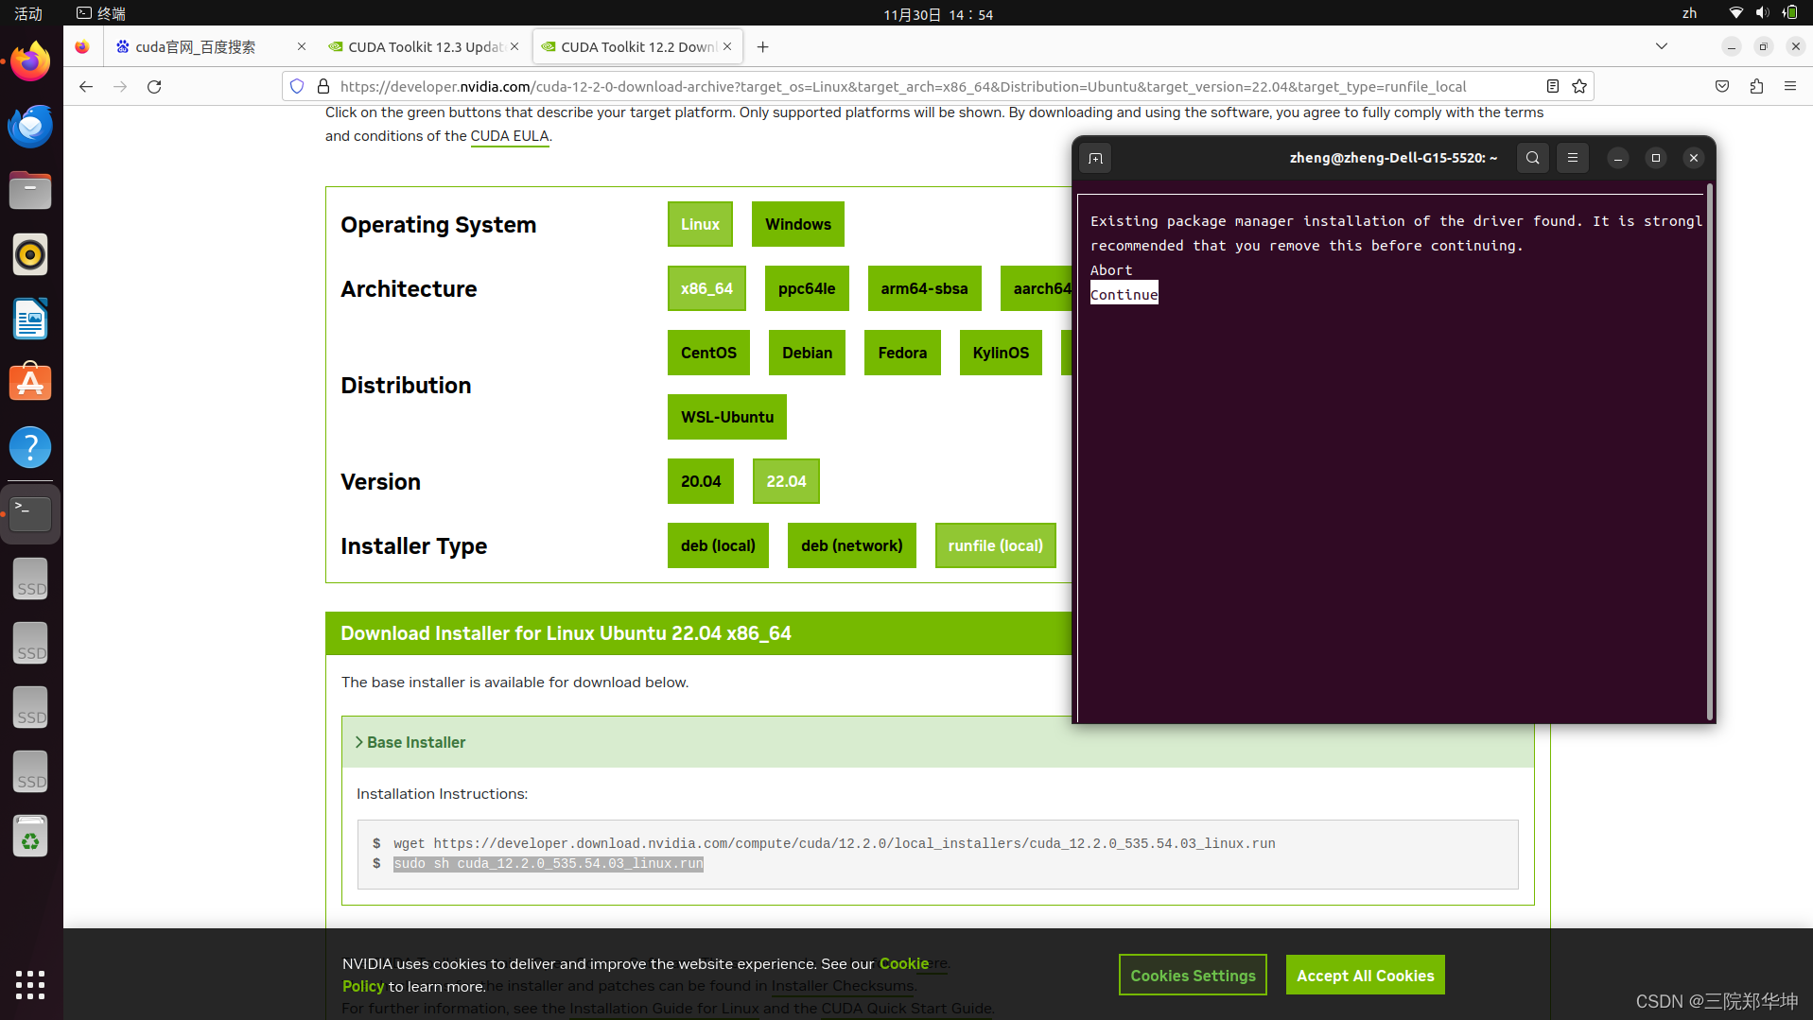Switch to CUDA Toolkit 12.2 Downloads tab

[638, 47]
